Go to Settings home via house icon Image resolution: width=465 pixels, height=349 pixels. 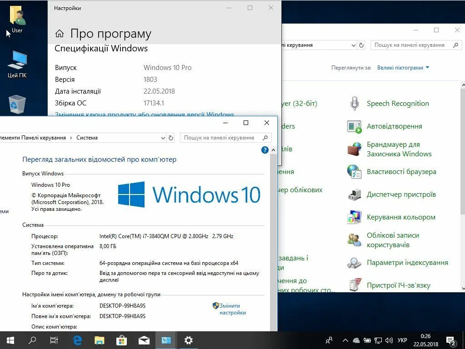[x=59, y=34]
